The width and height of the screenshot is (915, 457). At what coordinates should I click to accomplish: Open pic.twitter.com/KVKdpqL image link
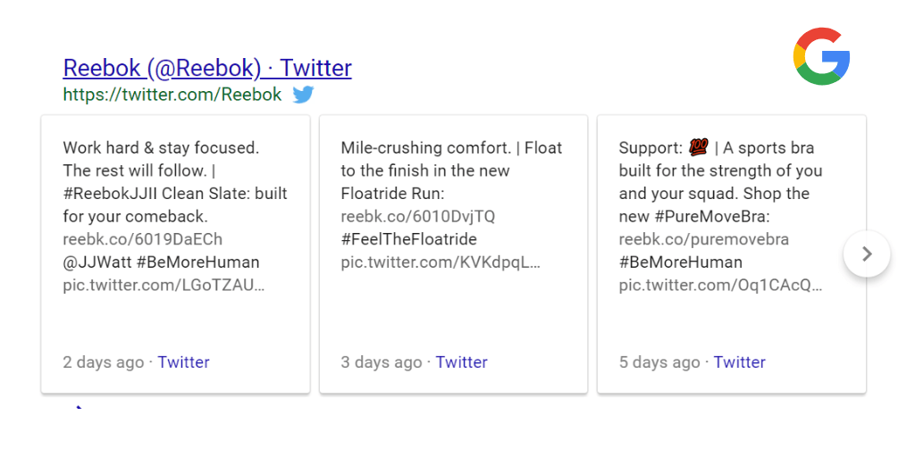441,262
